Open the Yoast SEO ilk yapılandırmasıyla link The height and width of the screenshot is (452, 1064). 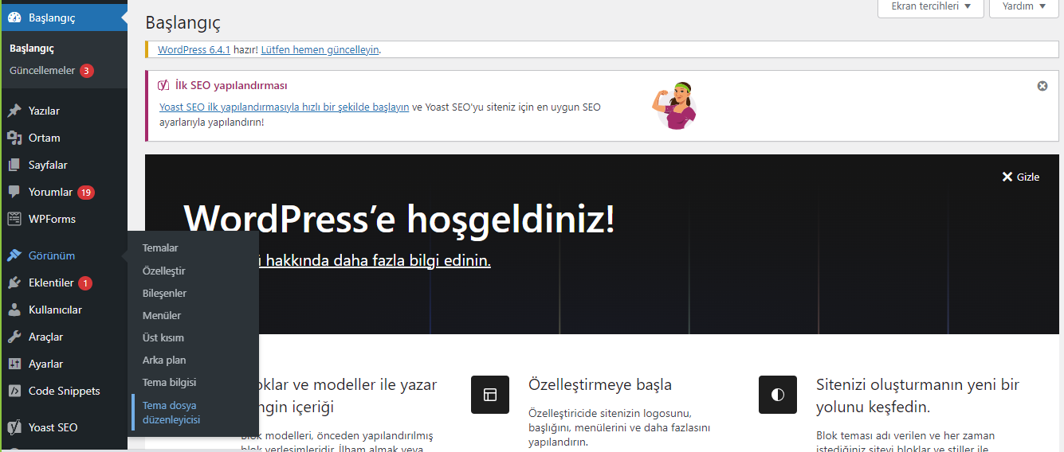pos(285,107)
